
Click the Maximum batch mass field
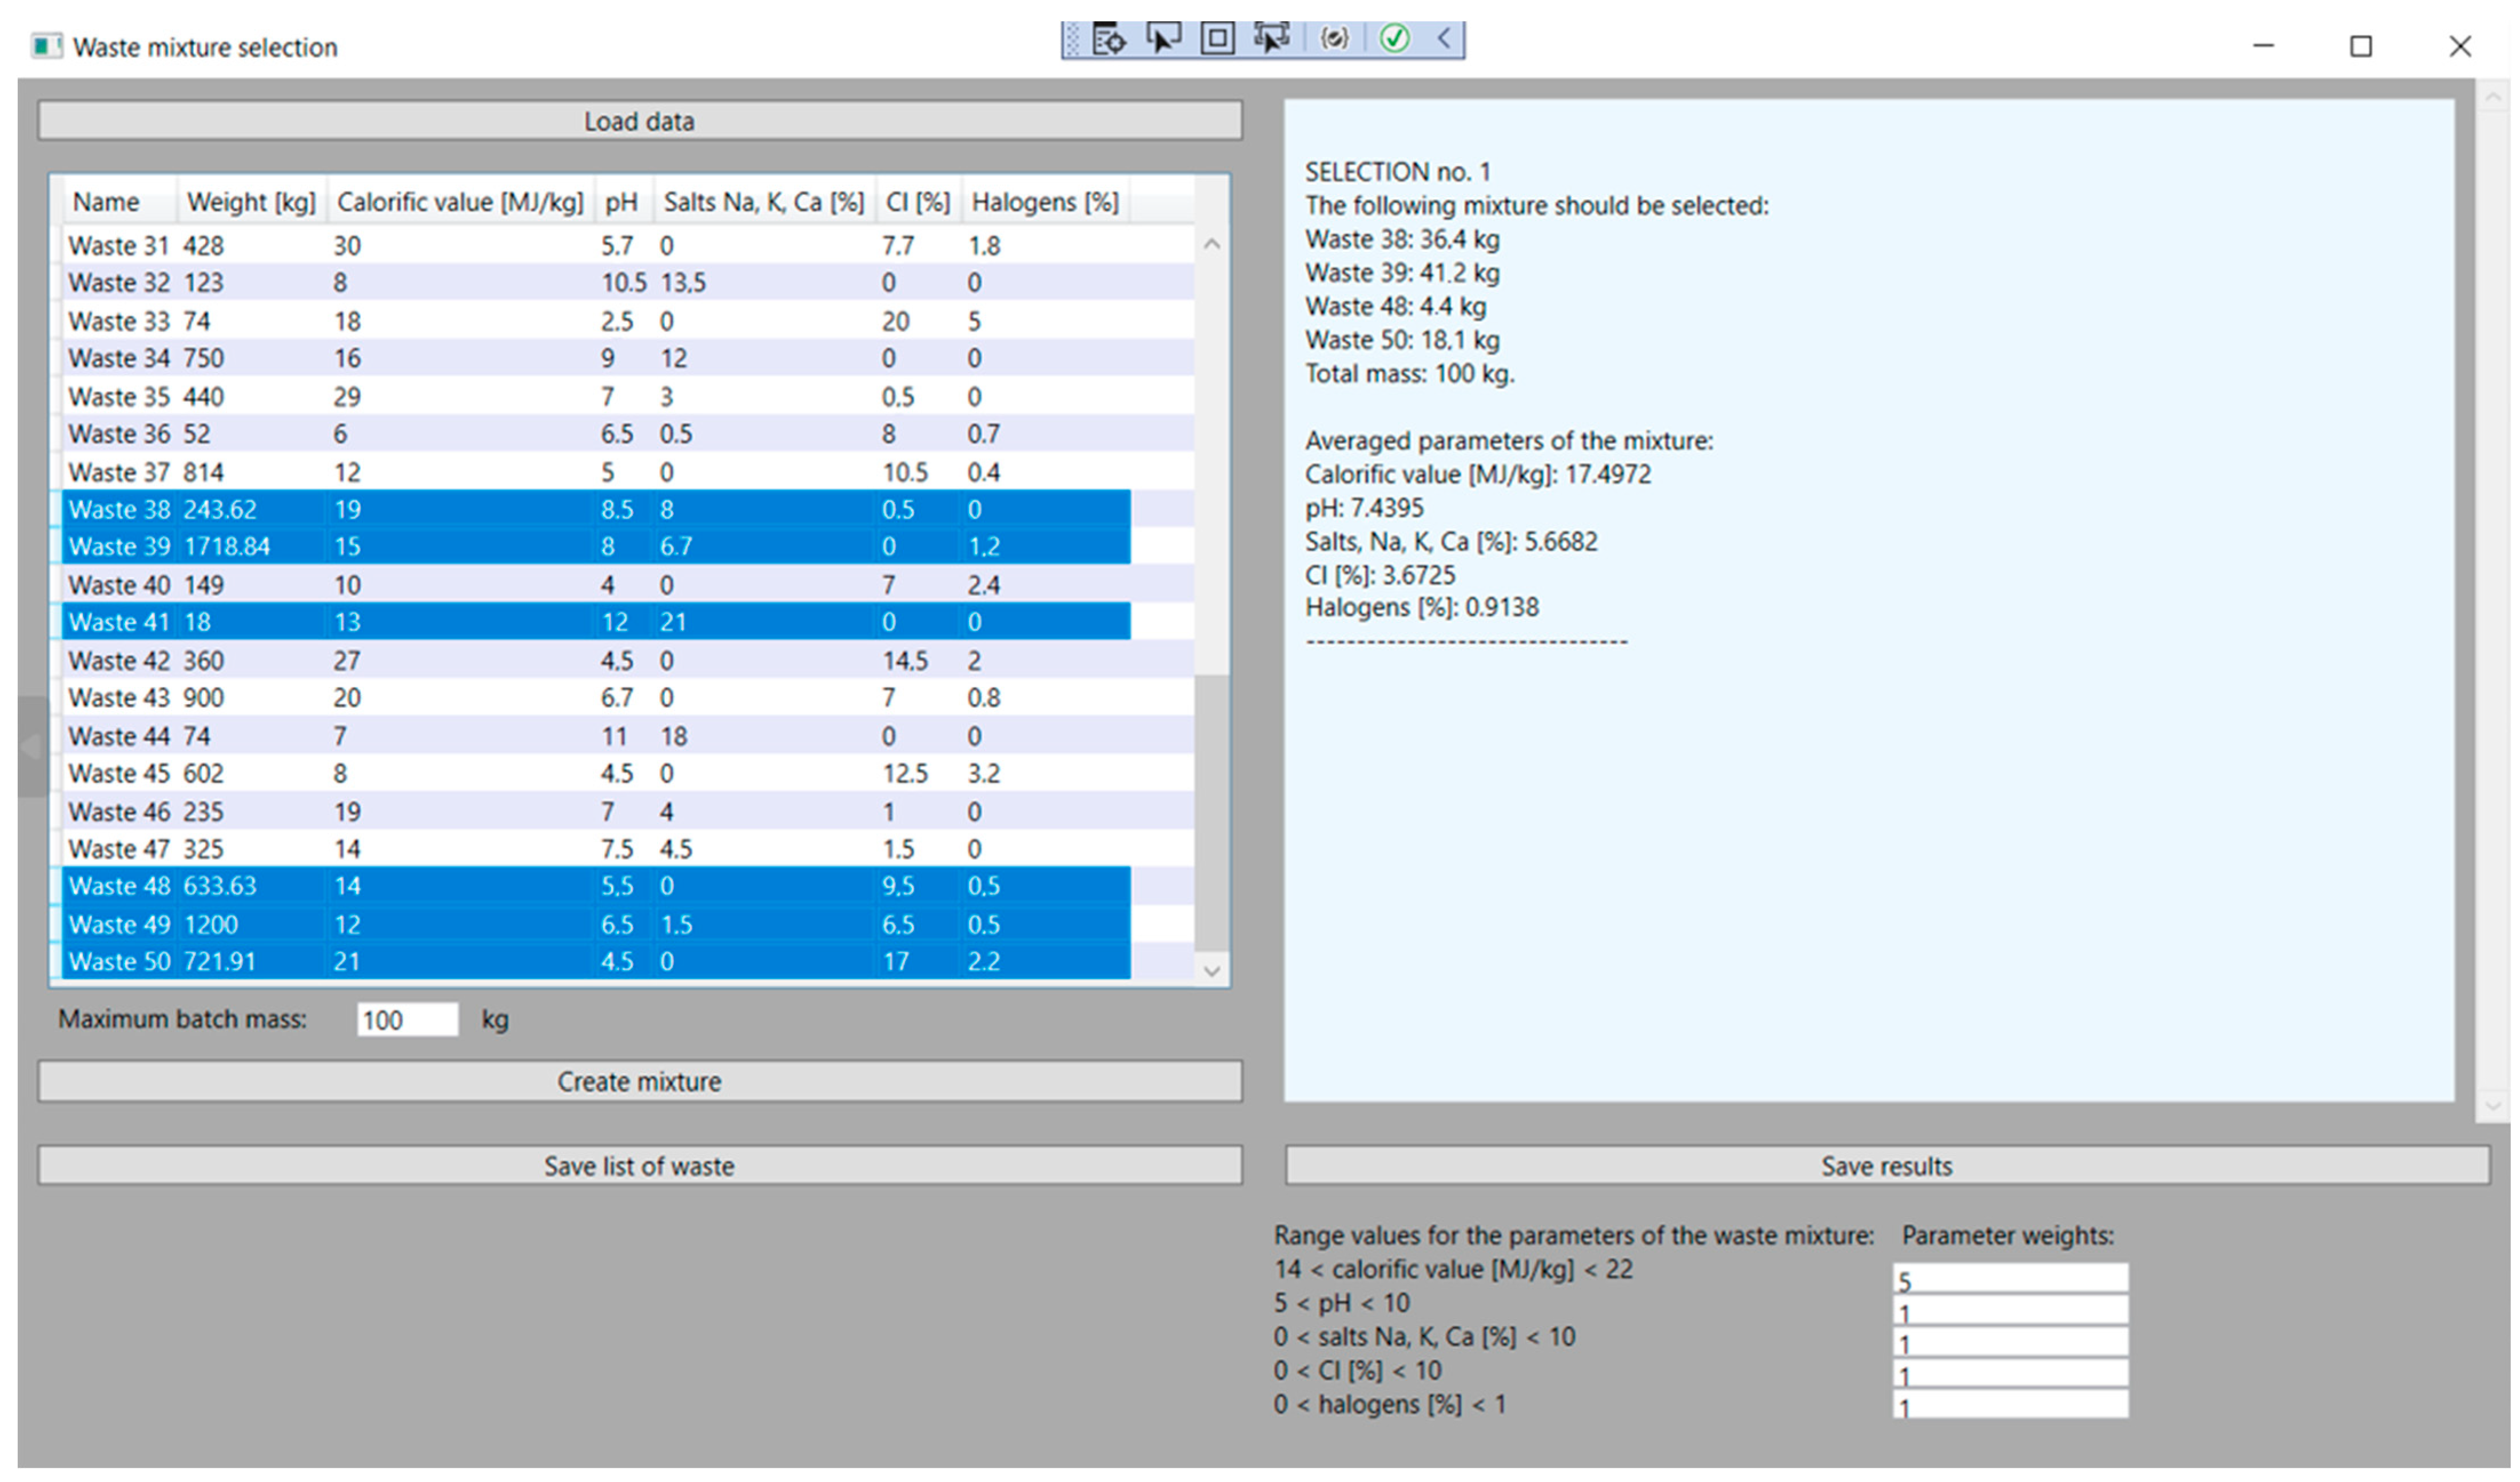coord(407,1020)
